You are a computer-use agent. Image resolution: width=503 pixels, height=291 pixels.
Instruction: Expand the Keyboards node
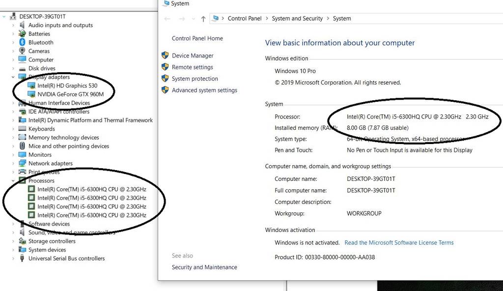(x=13, y=129)
